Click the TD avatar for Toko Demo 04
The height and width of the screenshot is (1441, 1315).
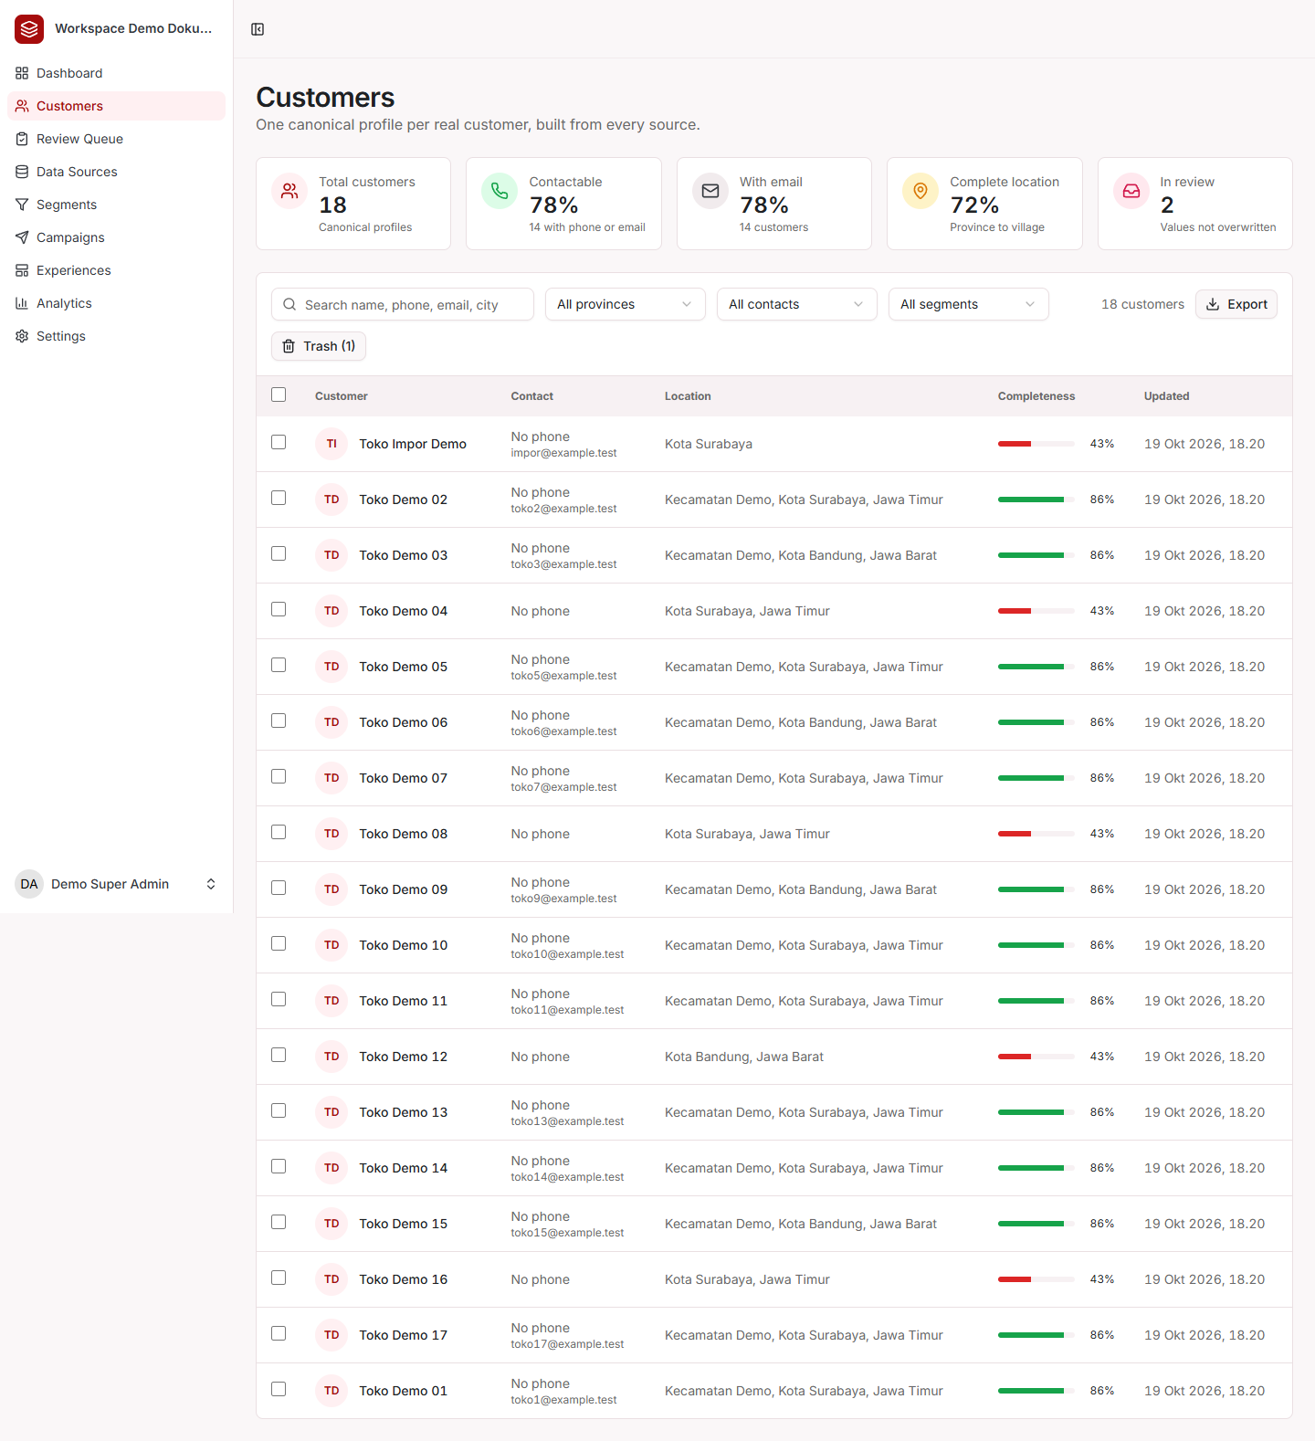coord(331,611)
